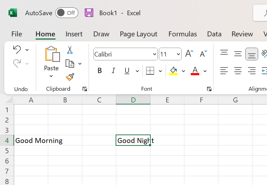Image resolution: width=267 pixels, height=185 pixels.
Task: Apply the yellow fill color swatch
Action: [x=173, y=71]
